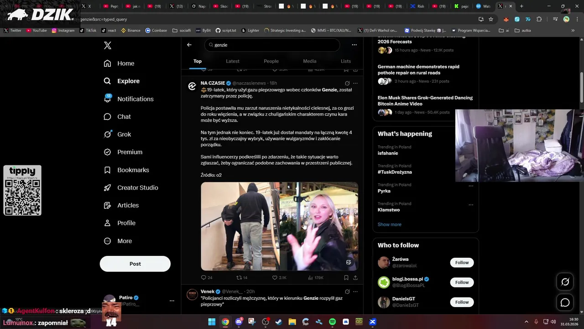The image size is (584, 329).
Task: Like the NA CZASIE post (2.1K)
Action: tap(279, 277)
